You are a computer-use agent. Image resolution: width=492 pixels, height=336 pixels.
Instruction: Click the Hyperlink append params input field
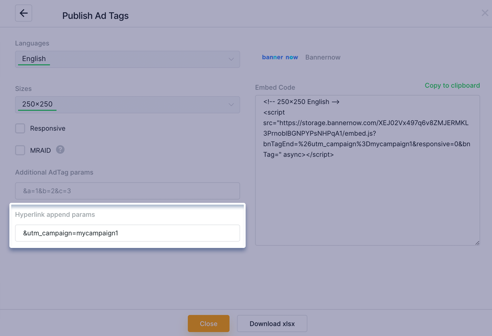[x=127, y=233]
